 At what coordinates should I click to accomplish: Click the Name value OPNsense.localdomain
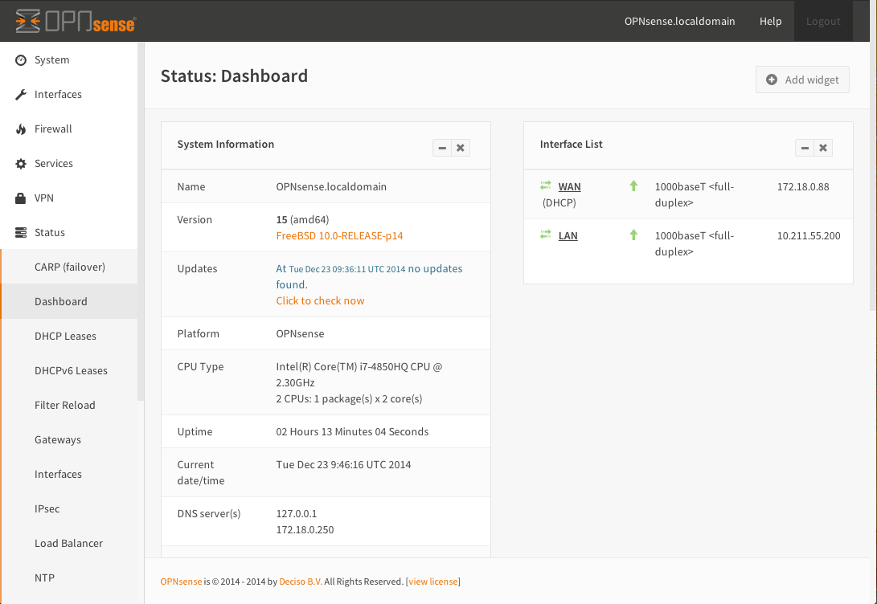pos(331,186)
